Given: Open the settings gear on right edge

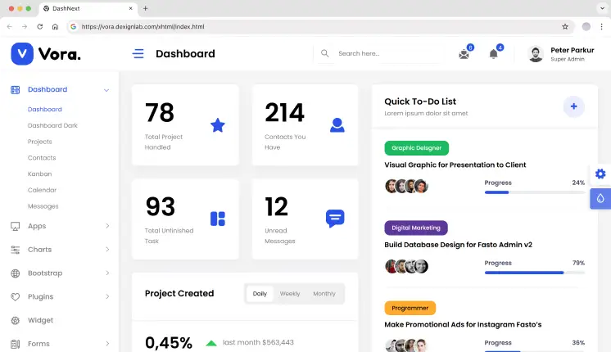Looking at the screenshot, I should click(x=600, y=174).
